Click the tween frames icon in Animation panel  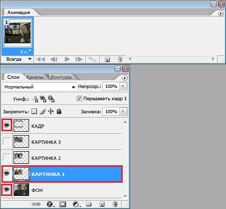pos(93,59)
